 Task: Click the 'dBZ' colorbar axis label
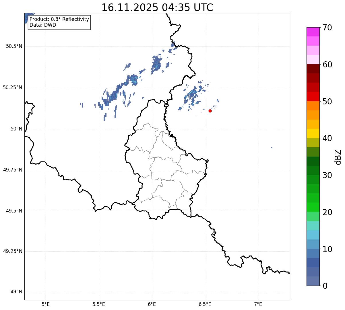[x=338, y=157]
